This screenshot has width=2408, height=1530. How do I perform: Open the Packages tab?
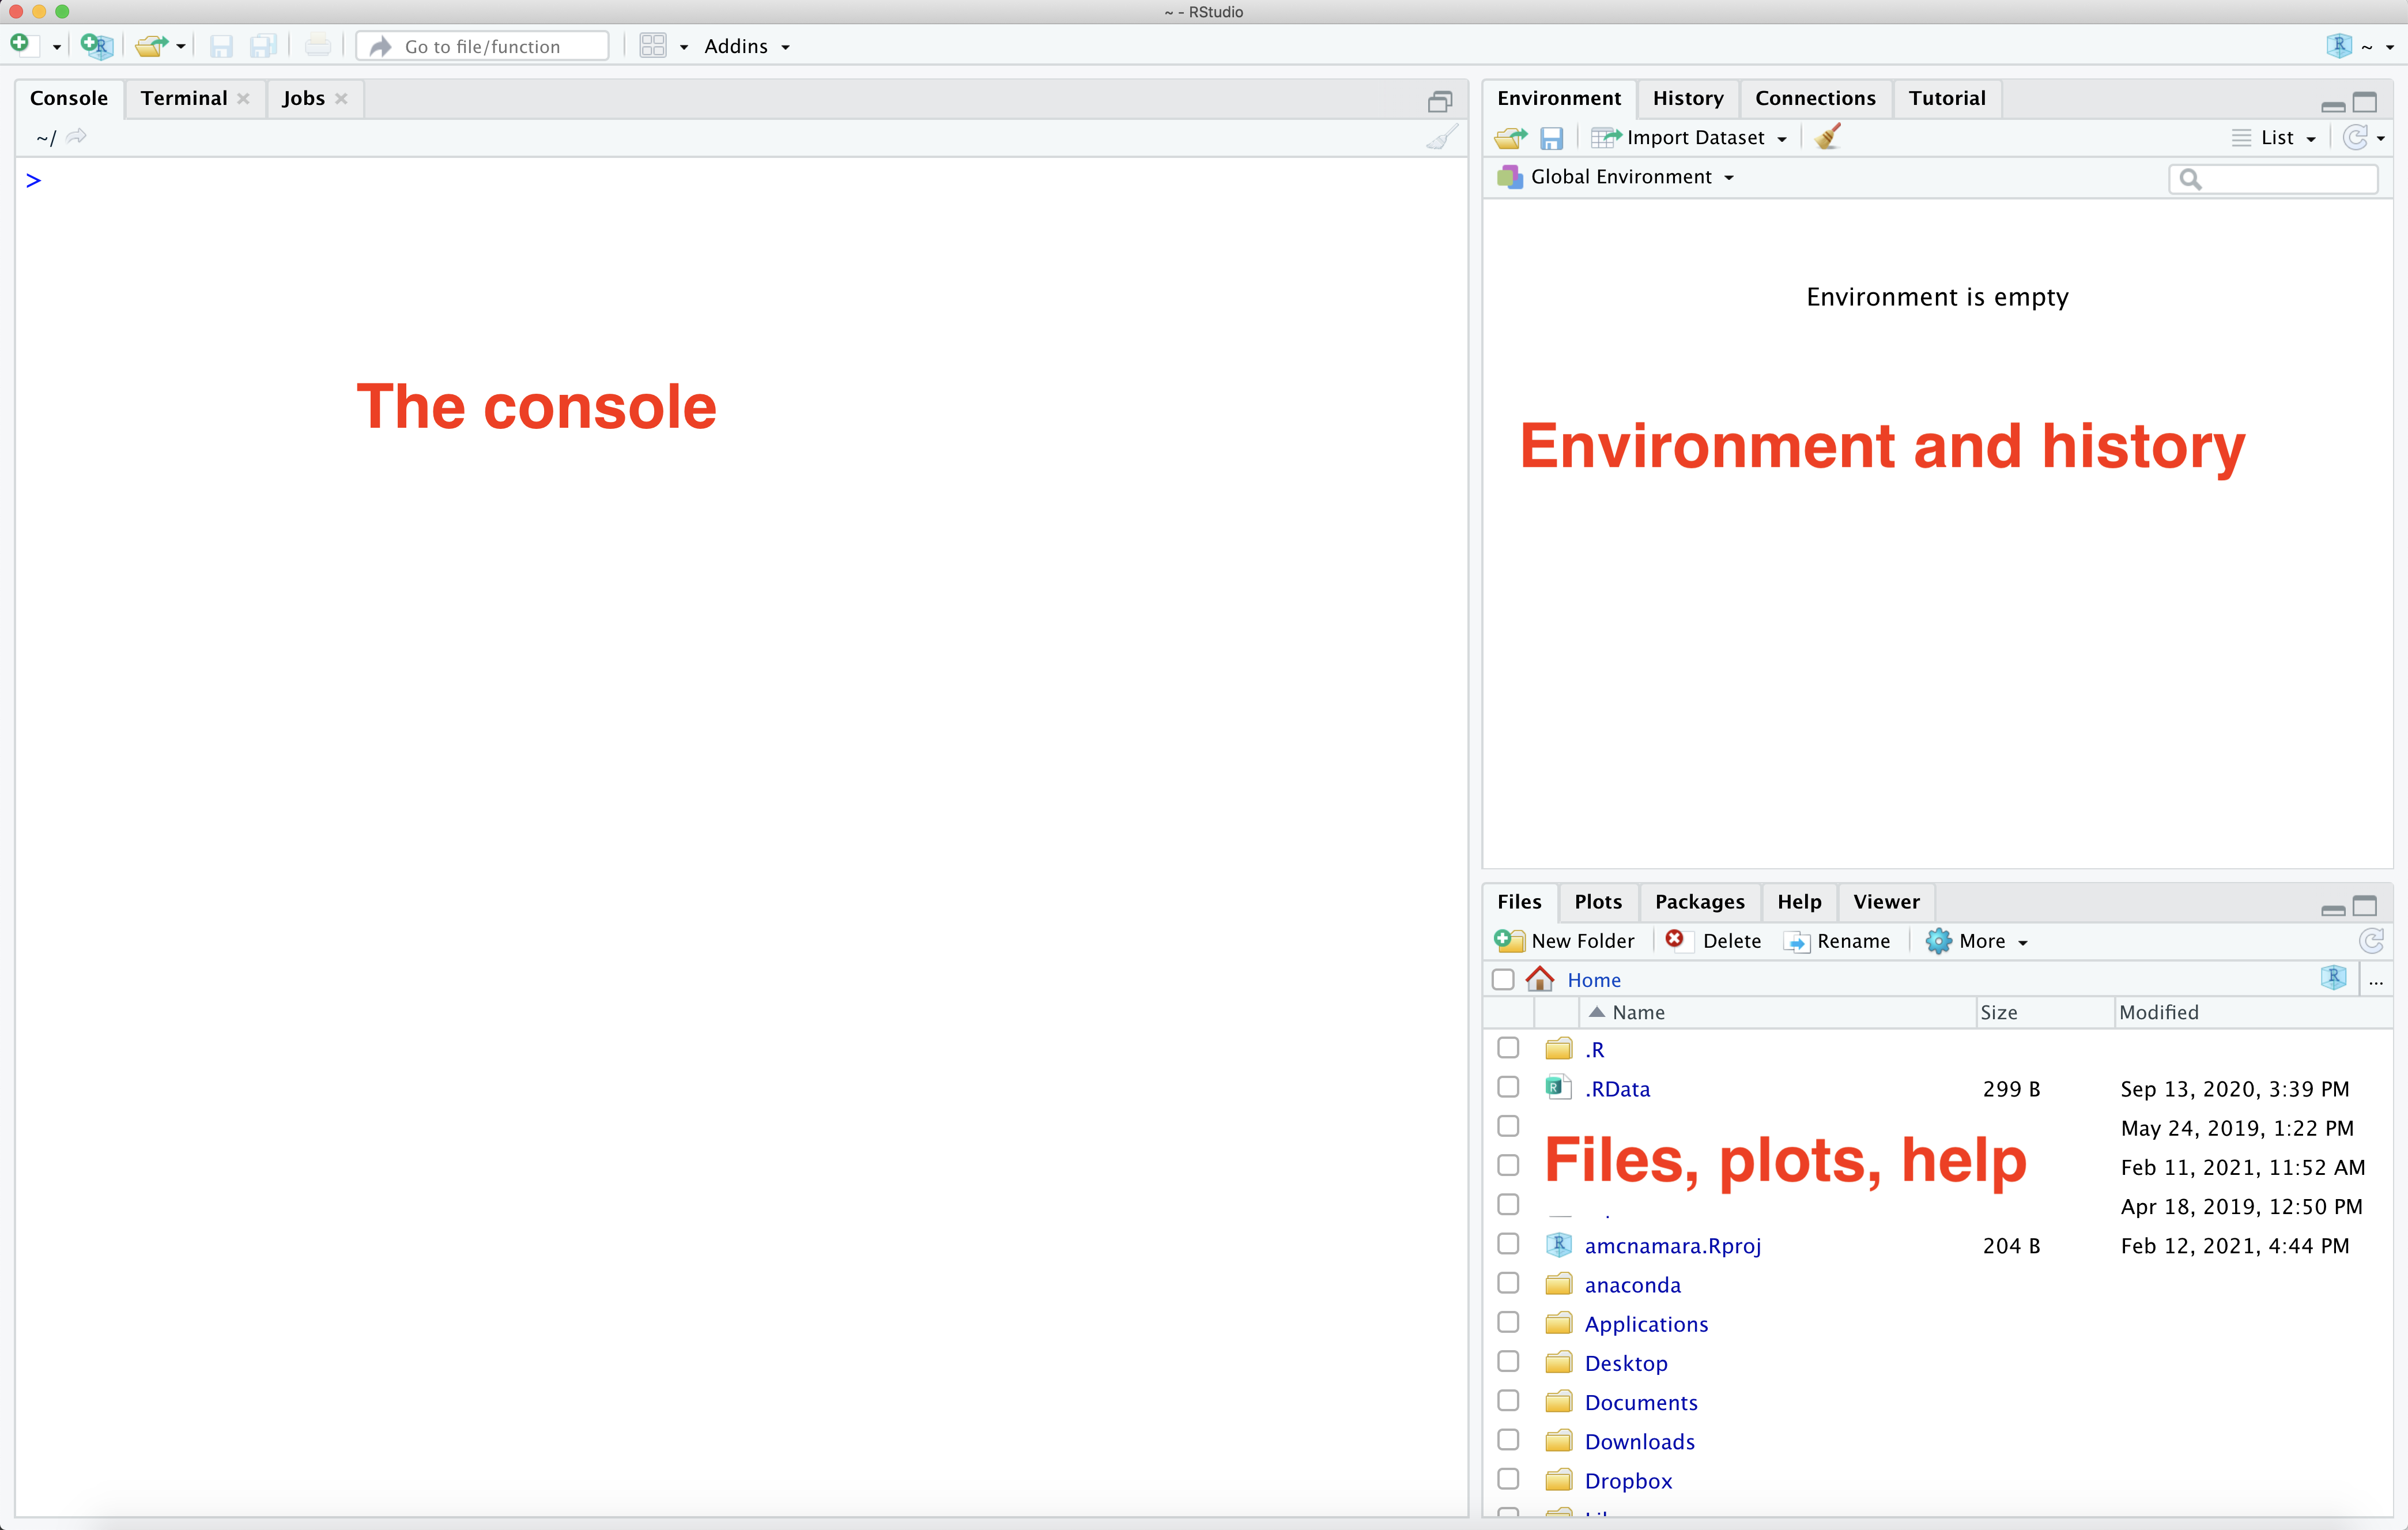click(1699, 902)
